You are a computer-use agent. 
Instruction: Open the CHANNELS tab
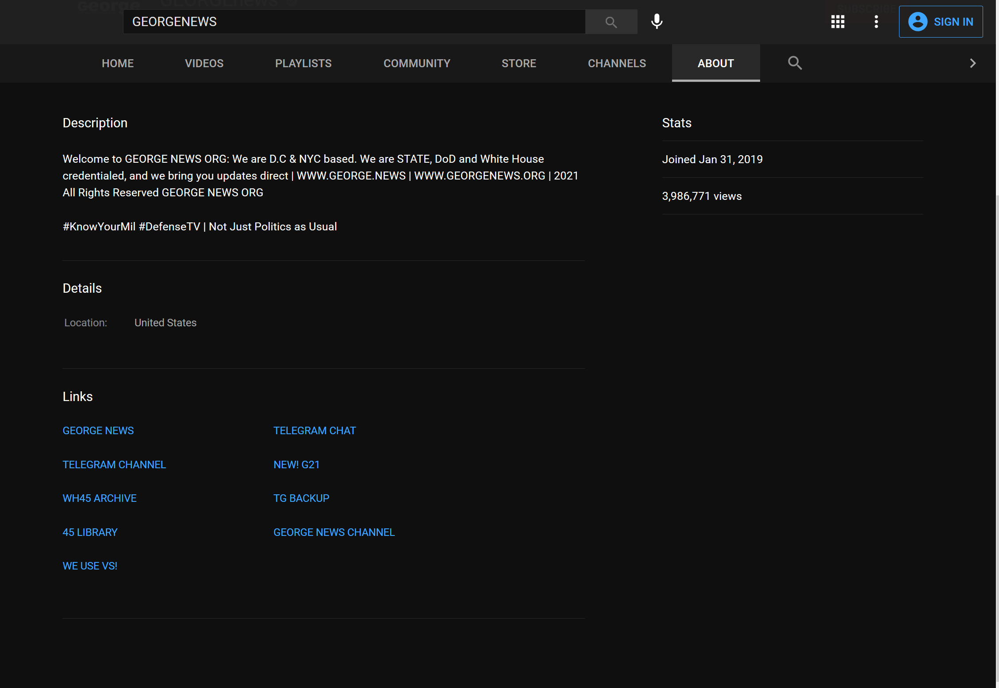(x=617, y=63)
